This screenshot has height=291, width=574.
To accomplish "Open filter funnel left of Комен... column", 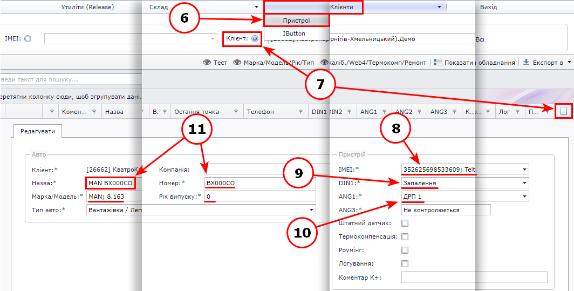I will [x=52, y=112].
